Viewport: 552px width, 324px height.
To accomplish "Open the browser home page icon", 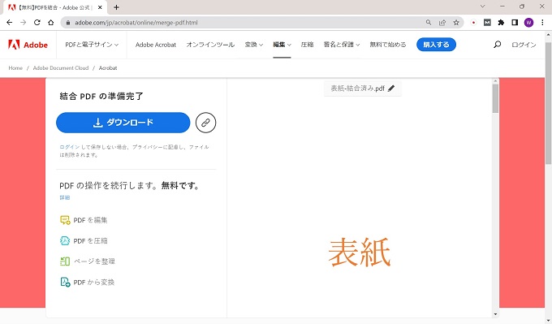I will (x=50, y=23).
